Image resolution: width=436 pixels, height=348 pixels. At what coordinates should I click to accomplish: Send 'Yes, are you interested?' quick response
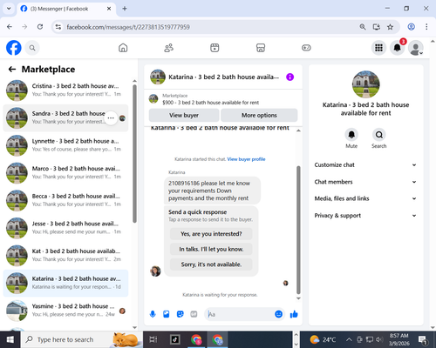(211, 234)
